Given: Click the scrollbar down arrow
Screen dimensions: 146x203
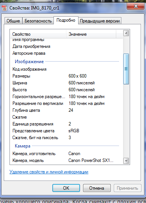Looking at the screenshot, I should click(x=126, y=161).
